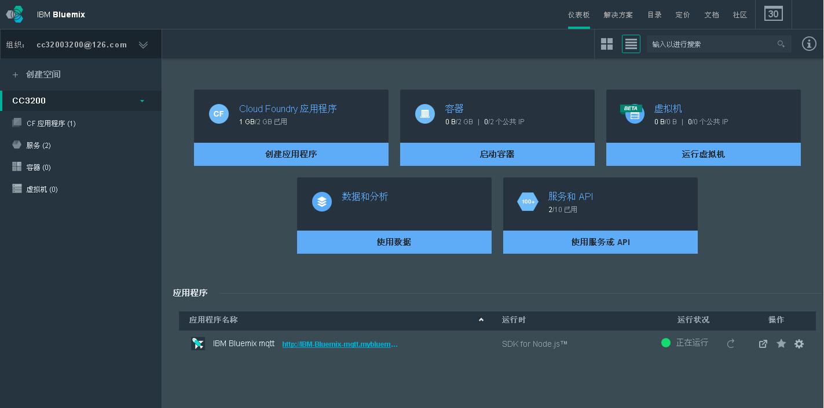Open the 社区 menu
The image size is (824, 408).
coord(740,15)
